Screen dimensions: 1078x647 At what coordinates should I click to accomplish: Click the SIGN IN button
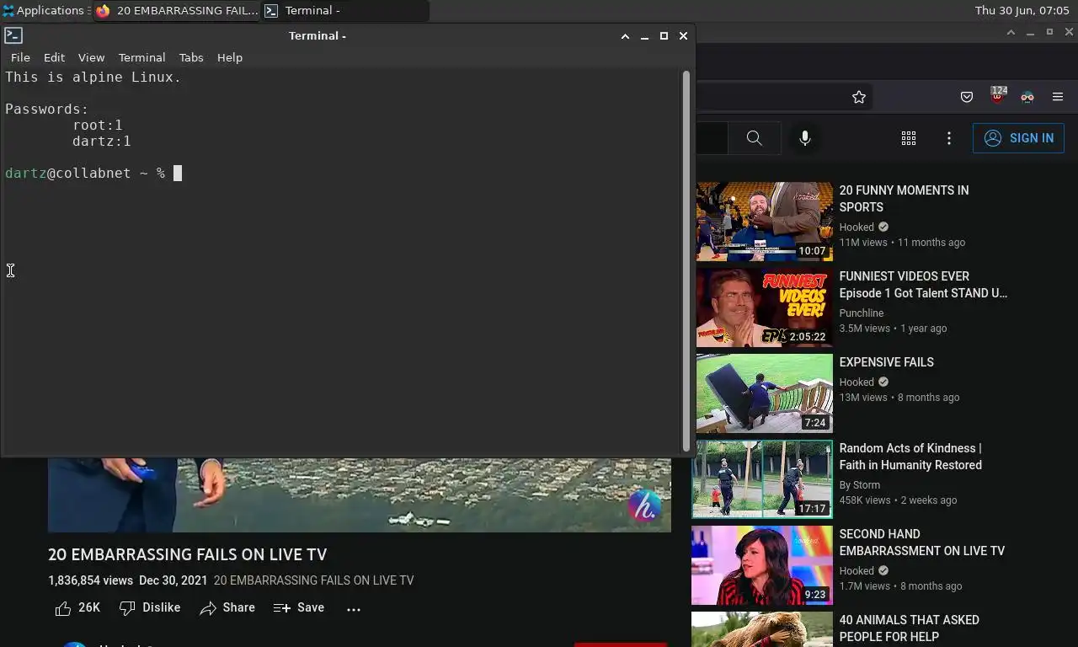click(1018, 138)
